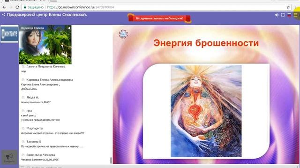Click chat name Маргарита
Viewport: 300px width, 168px height.
pos(34,128)
